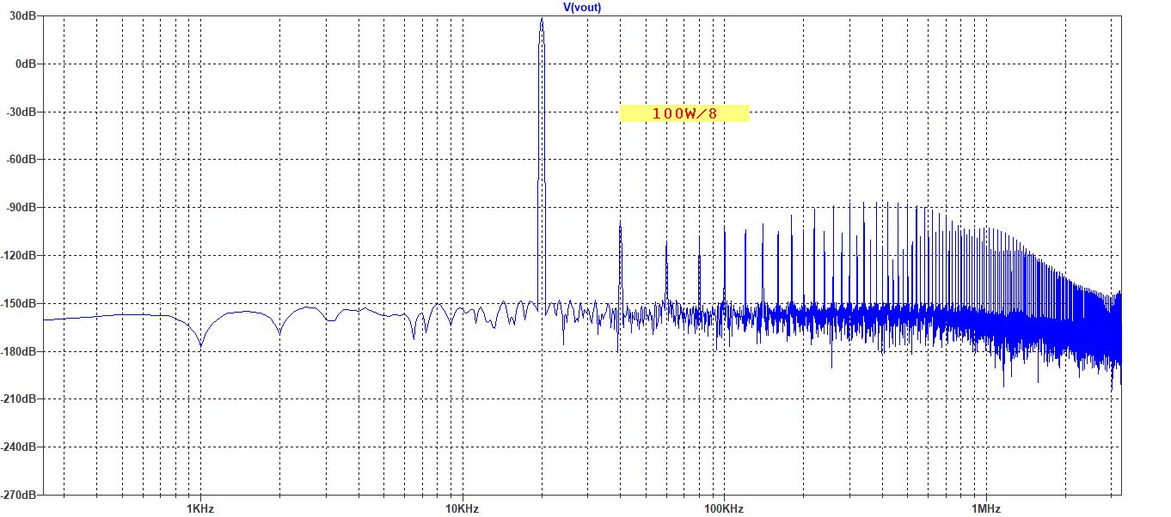Click the 30dB axis label

point(25,16)
